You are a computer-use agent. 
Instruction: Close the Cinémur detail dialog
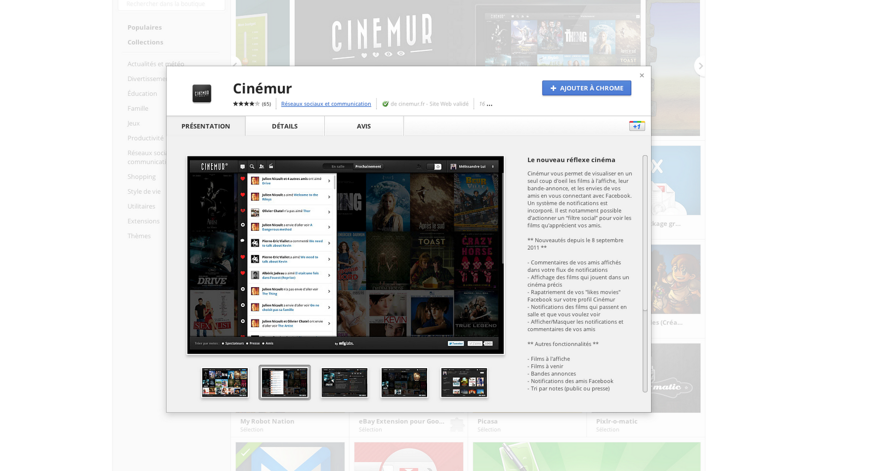tap(642, 75)
